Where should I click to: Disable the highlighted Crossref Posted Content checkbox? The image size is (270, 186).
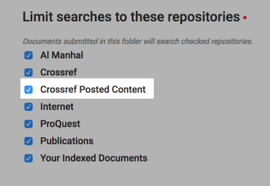(x=29, y=90)
